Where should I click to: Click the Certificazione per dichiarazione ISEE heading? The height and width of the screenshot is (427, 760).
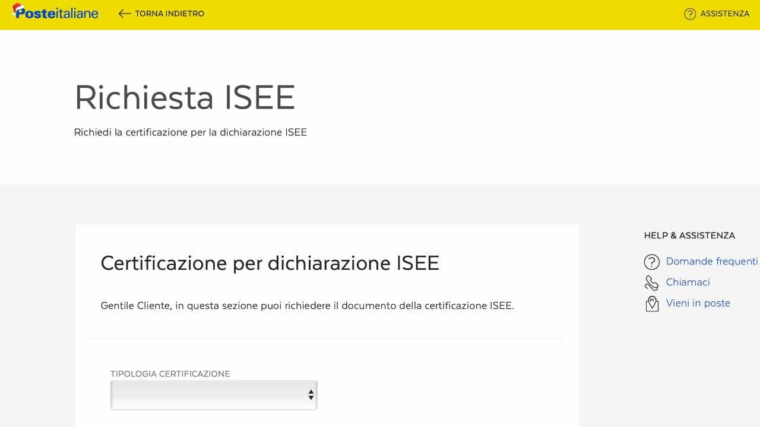(x=270, y=263)
